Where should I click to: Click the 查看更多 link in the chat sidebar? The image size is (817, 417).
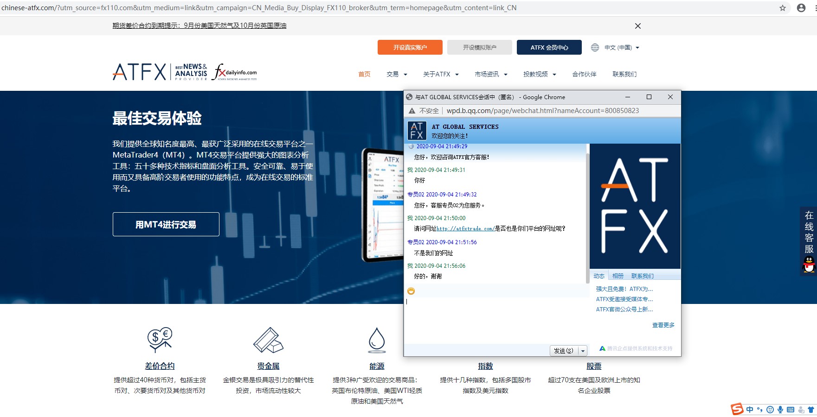click(x=663, y=325)
